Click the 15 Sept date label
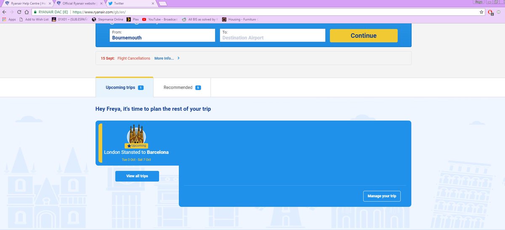 (x=108, y=58)
